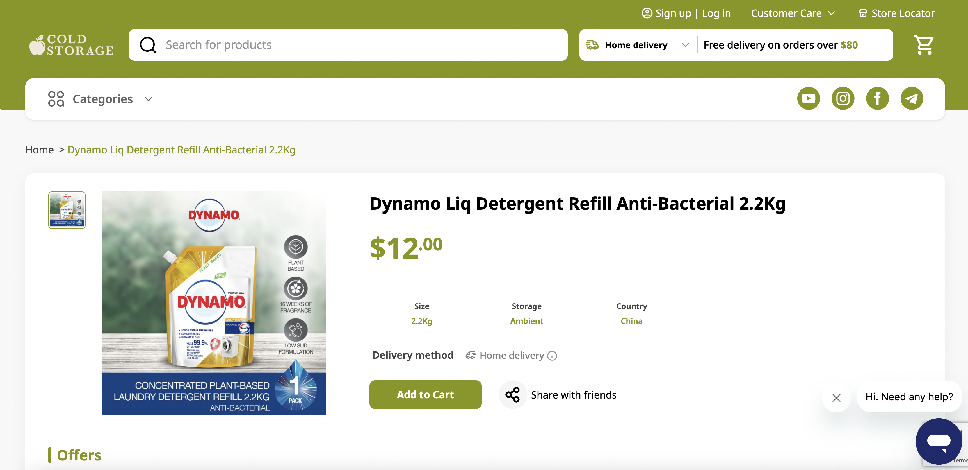Dismiss the 'Need any help?' prompt
The width and height of the screenshot is (968, 470).
coord(836,398)
